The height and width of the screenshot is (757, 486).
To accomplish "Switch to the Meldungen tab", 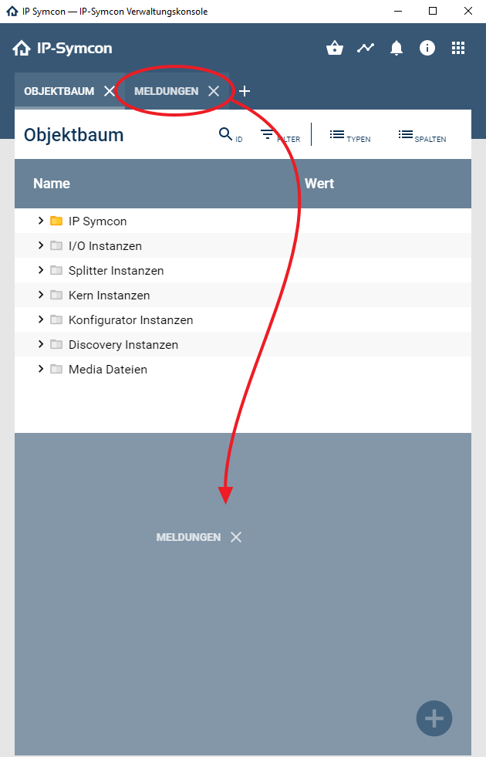I will [166, 91].
